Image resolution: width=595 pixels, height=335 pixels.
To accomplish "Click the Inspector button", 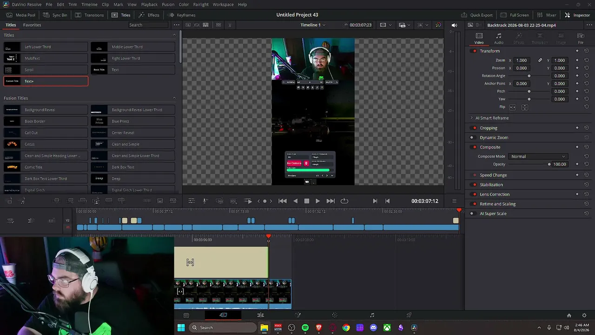I will click(x=577, y=15).
